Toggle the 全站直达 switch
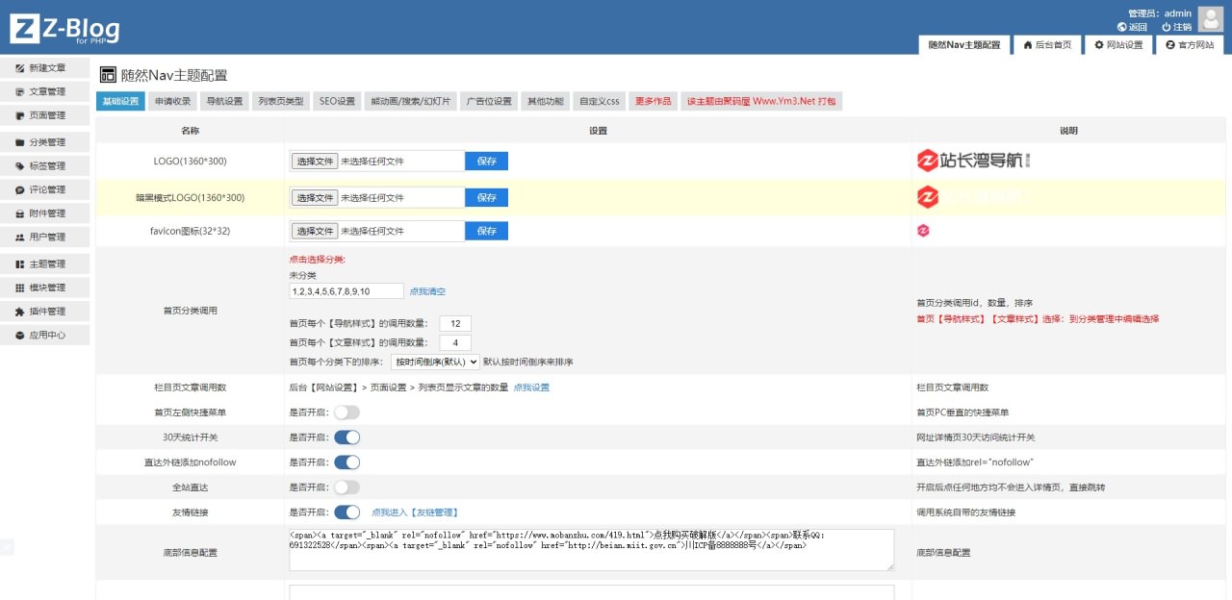 click(x=346, y=487)
